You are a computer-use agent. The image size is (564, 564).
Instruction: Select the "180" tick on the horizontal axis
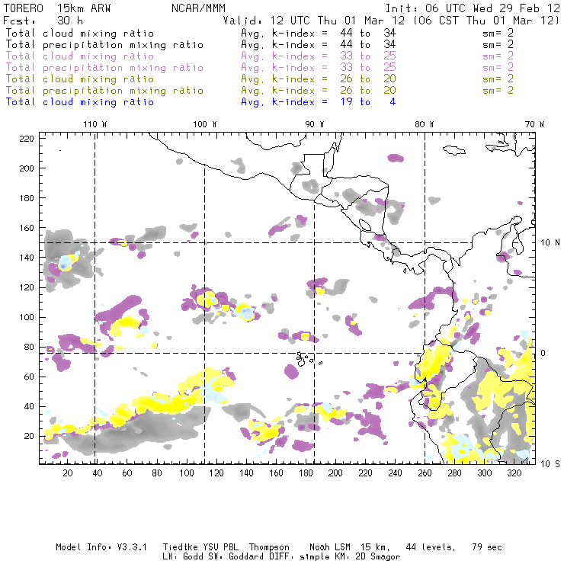(306, 473)
